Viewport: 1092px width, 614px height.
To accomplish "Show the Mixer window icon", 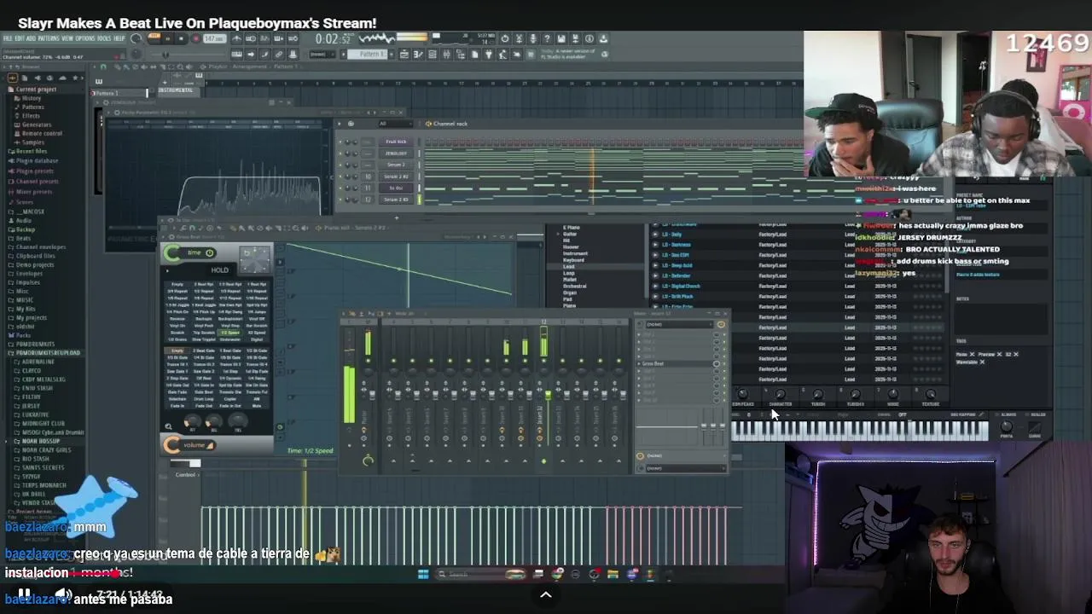I will [446, 55].
